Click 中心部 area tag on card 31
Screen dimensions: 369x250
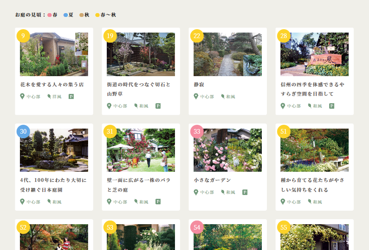(120, 202)
